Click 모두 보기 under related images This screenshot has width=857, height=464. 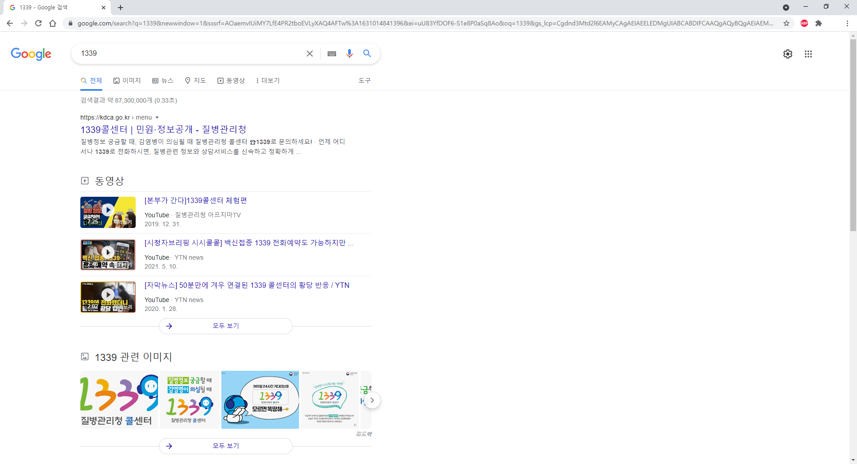[226, 446]
